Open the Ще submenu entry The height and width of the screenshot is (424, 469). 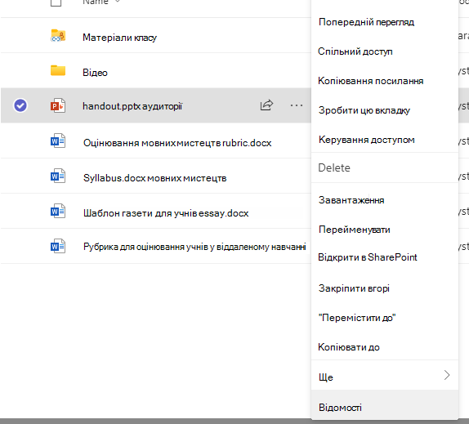pos(385,375)
